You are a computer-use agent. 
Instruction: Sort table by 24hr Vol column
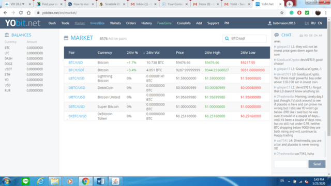pyautogui.click(x=153, y=53)
